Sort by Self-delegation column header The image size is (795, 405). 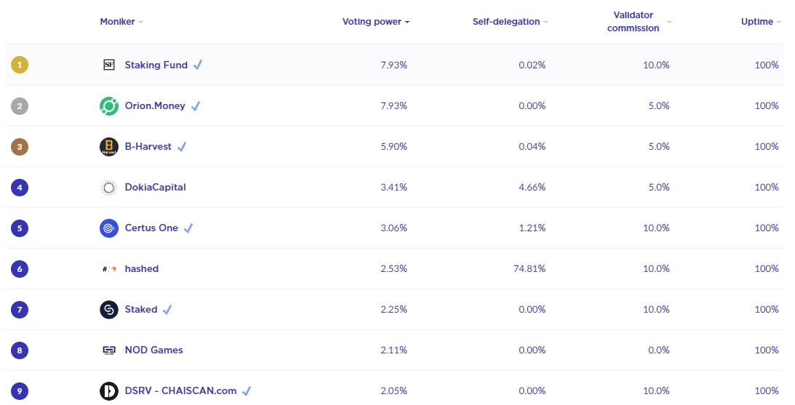pos(506,22)
